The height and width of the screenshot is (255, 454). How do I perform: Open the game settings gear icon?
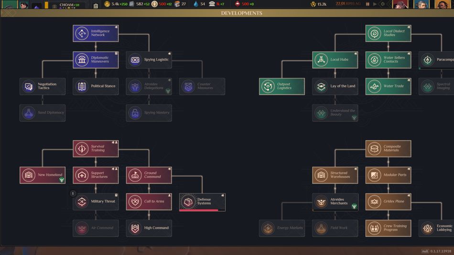pos(383,4)
